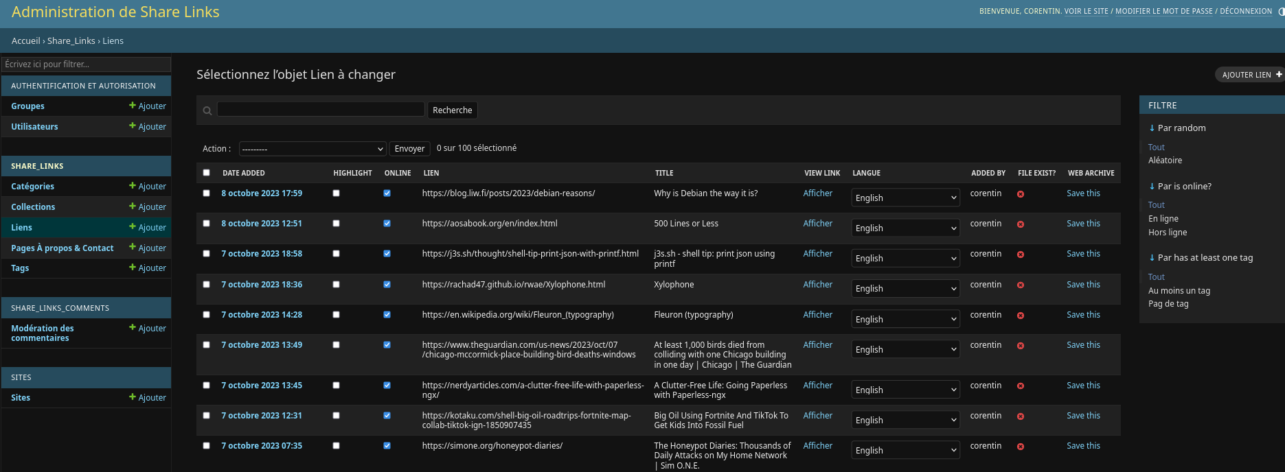Click plus icon on Ajouter Lien button

[x=1279, y=75]
